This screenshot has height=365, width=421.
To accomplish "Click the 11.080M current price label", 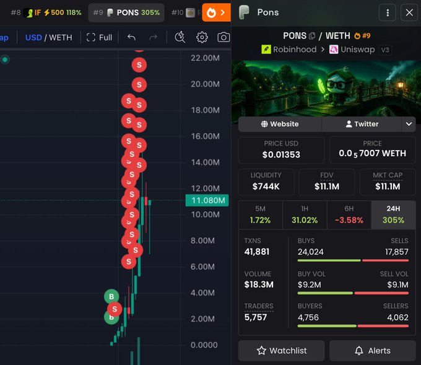I will [207, 201].
